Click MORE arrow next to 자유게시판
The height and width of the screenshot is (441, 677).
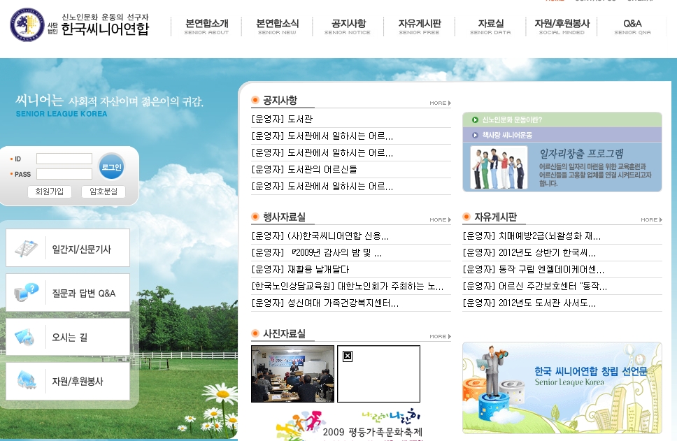tap(651, 219)
